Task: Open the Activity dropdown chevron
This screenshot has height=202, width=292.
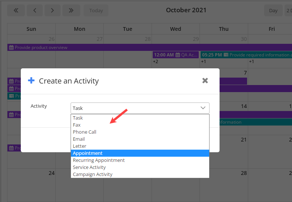Action: click(203, 108)
